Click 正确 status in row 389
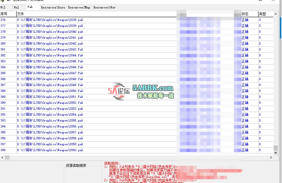Image resolution: width=282 pixels, height=183 pixels. (x=245, y=97)
